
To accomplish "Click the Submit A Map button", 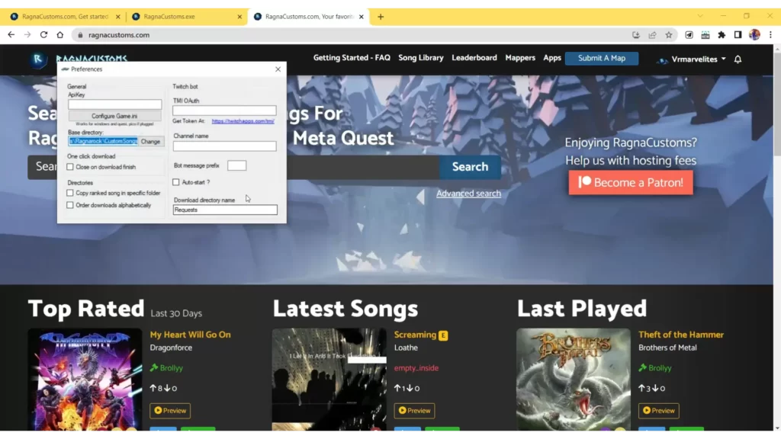I will point(602,58).
